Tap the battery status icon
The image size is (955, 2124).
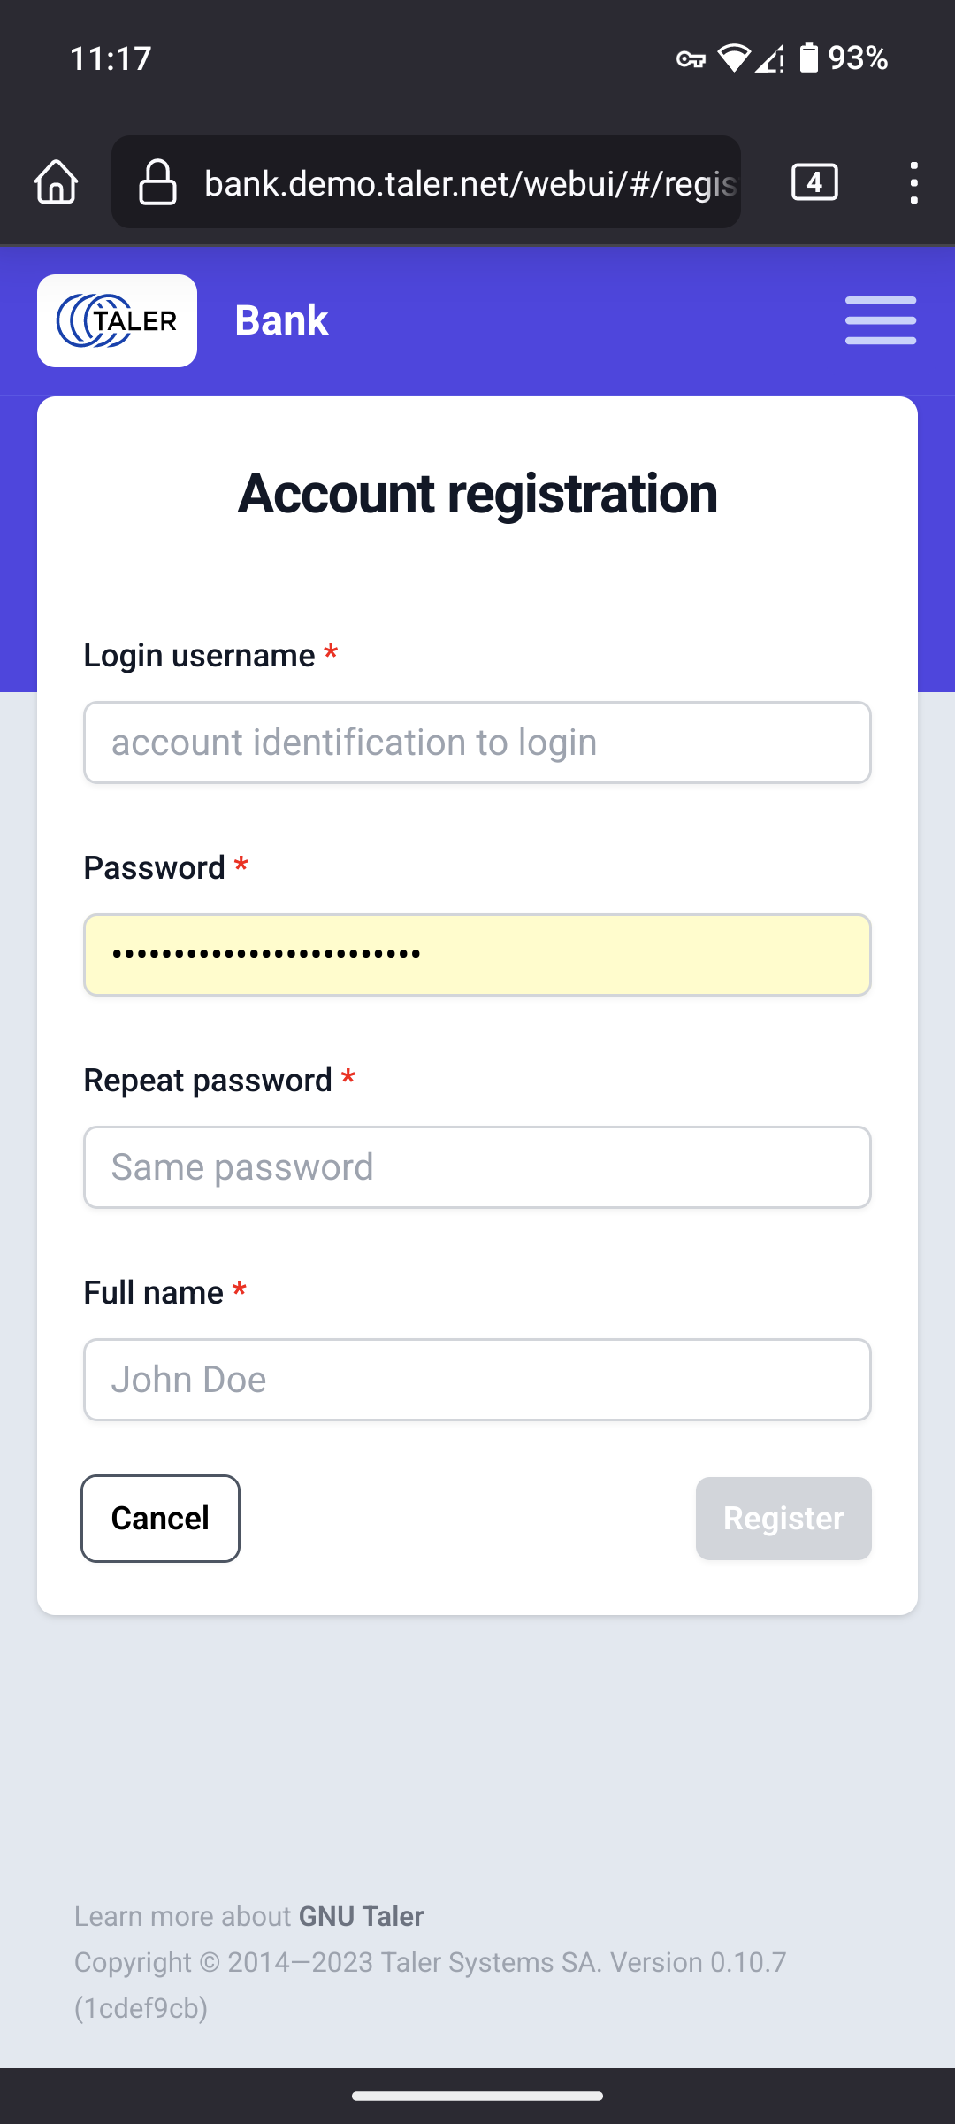click(x=808, y=58)
